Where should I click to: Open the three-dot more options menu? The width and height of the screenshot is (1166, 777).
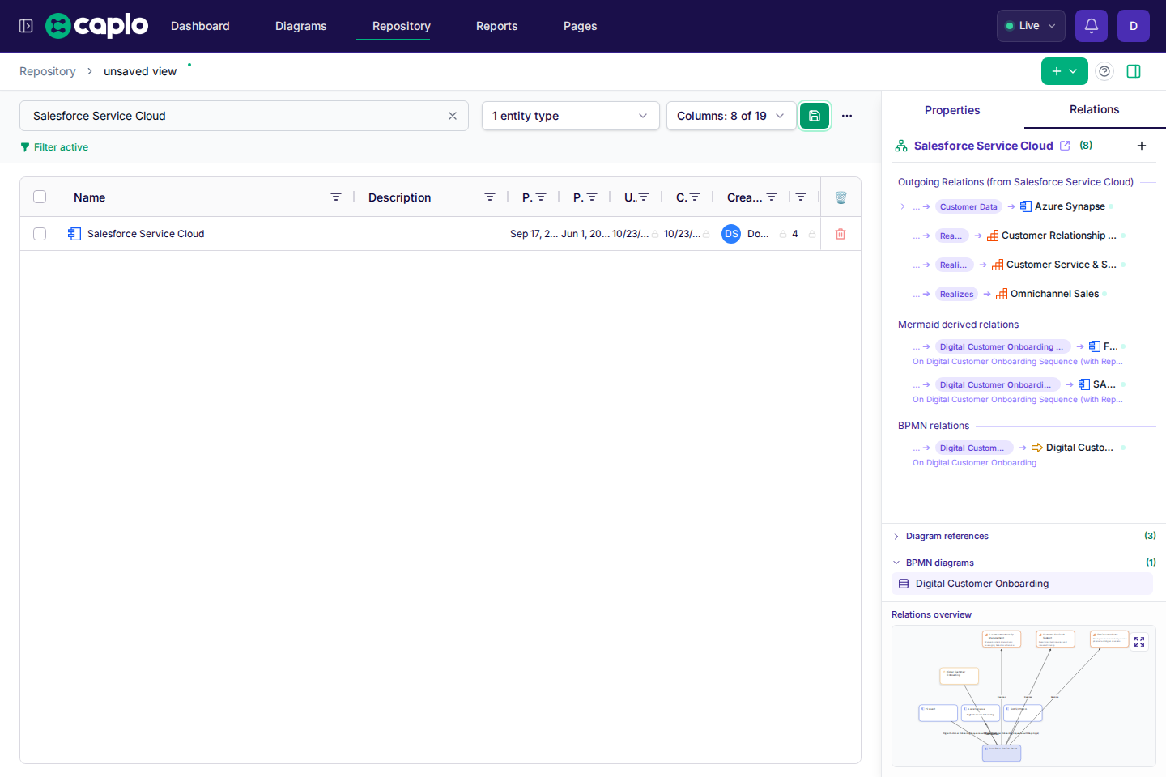point(847,116)
